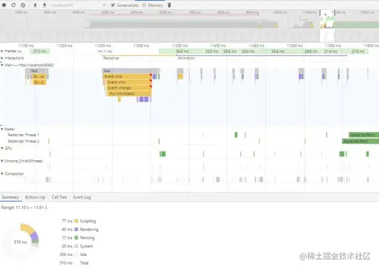The height and width of the screenshot is (269, 379).
Task: Select the 27.0 ms frame
Action: [x=40, y=51]
